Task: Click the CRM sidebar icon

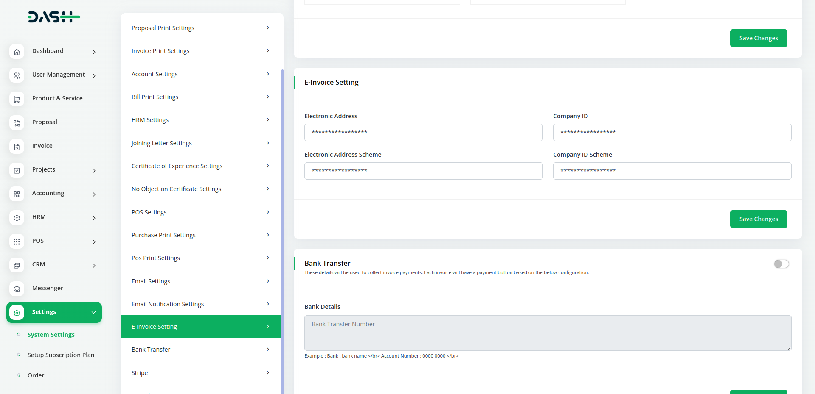Action: pyautogui.click(x=17, y=266)
